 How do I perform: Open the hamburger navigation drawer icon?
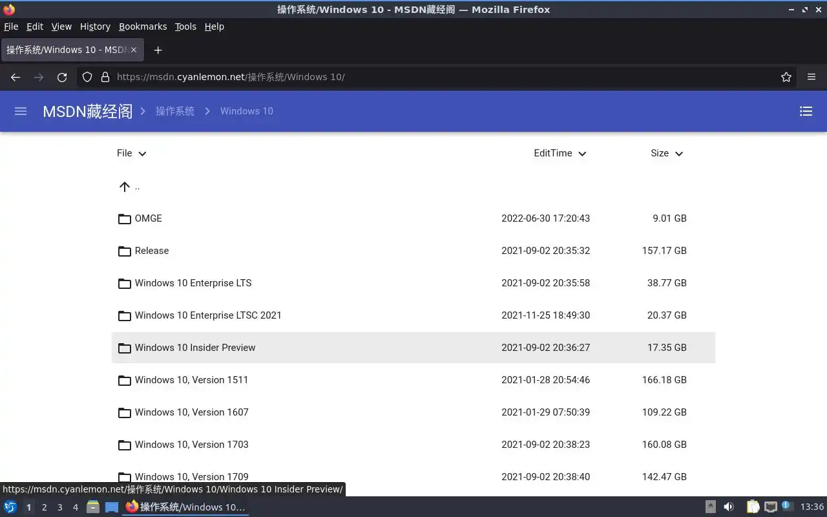[21, 111]
